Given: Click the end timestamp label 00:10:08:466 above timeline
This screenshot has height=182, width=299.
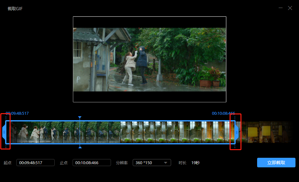Looking at the screenshot, I should [x=223, y=113].
